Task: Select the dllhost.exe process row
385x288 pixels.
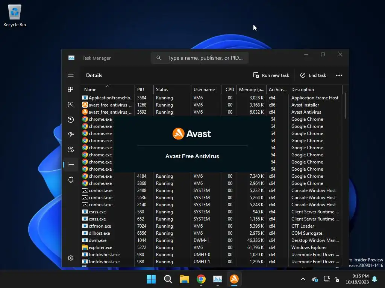Action: (x=211, y=233)
